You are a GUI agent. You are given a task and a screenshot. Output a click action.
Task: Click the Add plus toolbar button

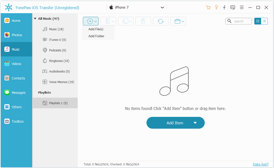pos(90,22)
